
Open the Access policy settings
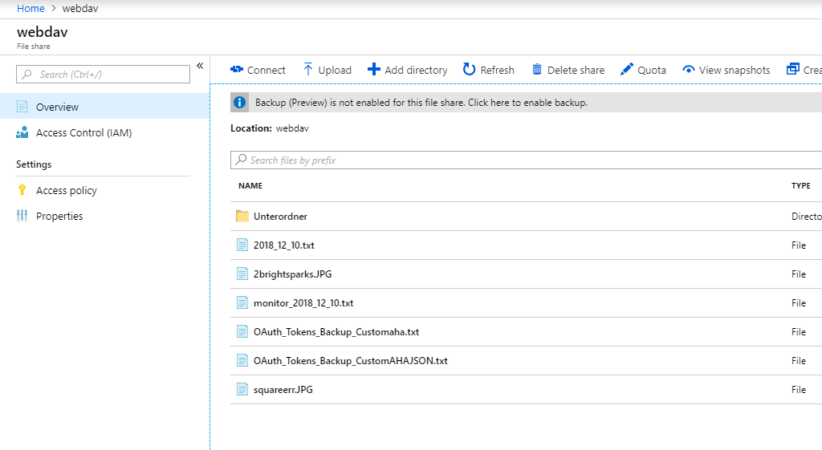(67, 190)
